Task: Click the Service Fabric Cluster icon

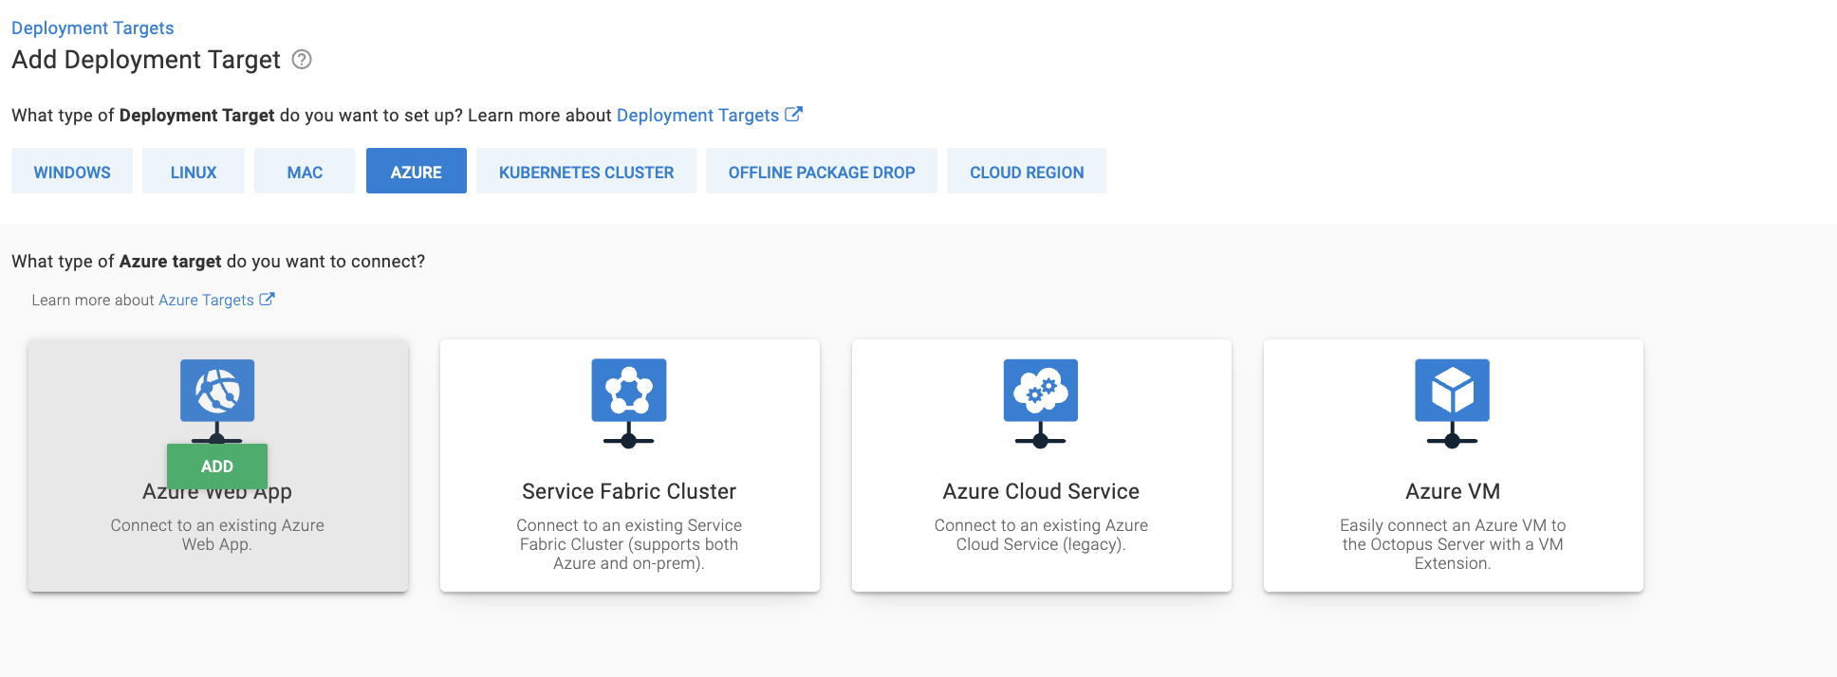Action: click(x=628, y=391)
